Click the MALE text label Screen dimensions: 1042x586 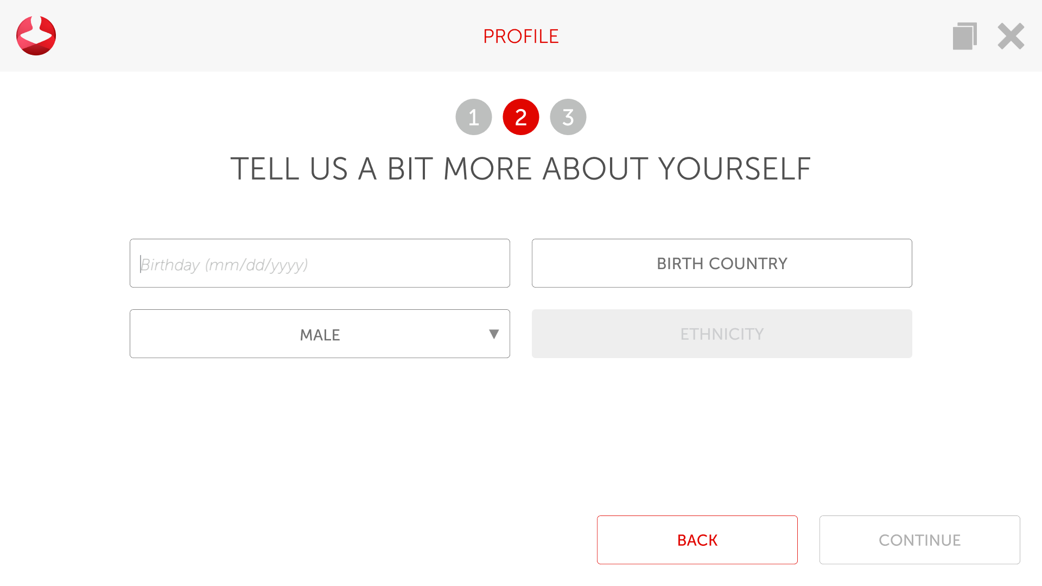point(320,335)
